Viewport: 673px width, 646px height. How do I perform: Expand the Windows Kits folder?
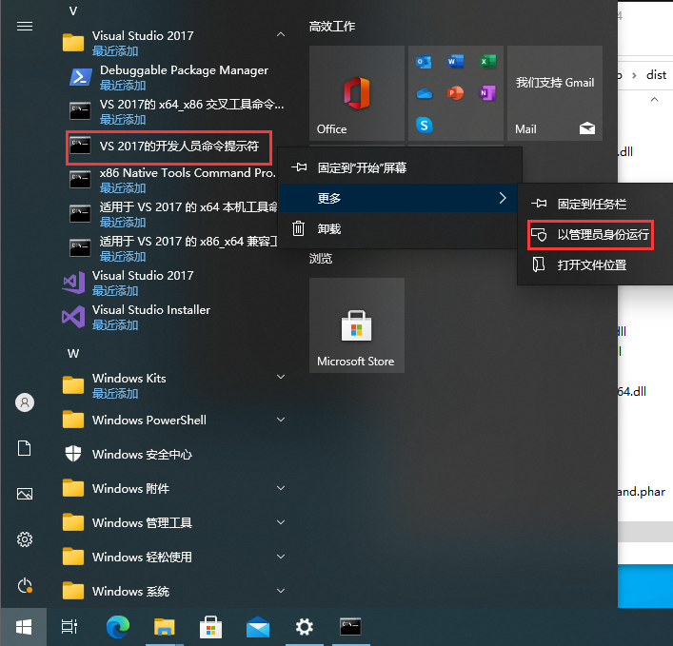(x=281, y=377)
